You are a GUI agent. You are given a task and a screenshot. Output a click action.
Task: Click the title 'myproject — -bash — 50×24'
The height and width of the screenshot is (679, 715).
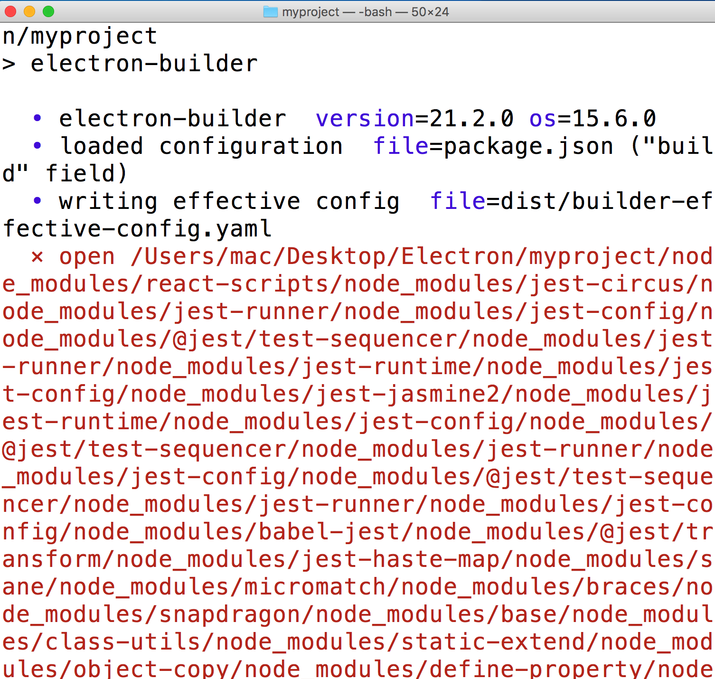pos(365,11)
